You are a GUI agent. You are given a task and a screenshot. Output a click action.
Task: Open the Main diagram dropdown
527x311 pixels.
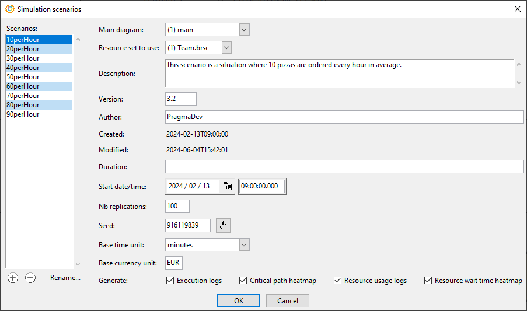[244, 30]
